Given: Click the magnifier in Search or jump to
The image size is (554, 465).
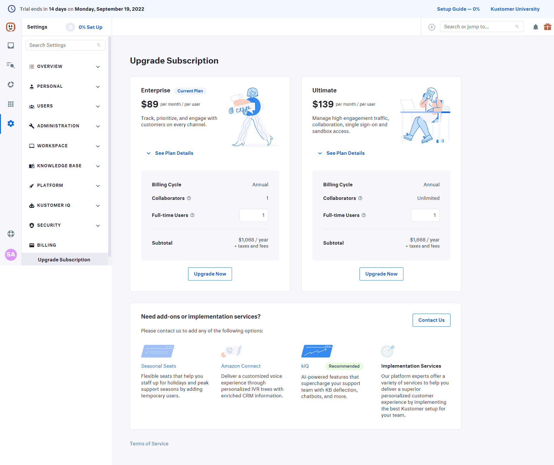Looking at the screenshot, I should pos(517,27).
